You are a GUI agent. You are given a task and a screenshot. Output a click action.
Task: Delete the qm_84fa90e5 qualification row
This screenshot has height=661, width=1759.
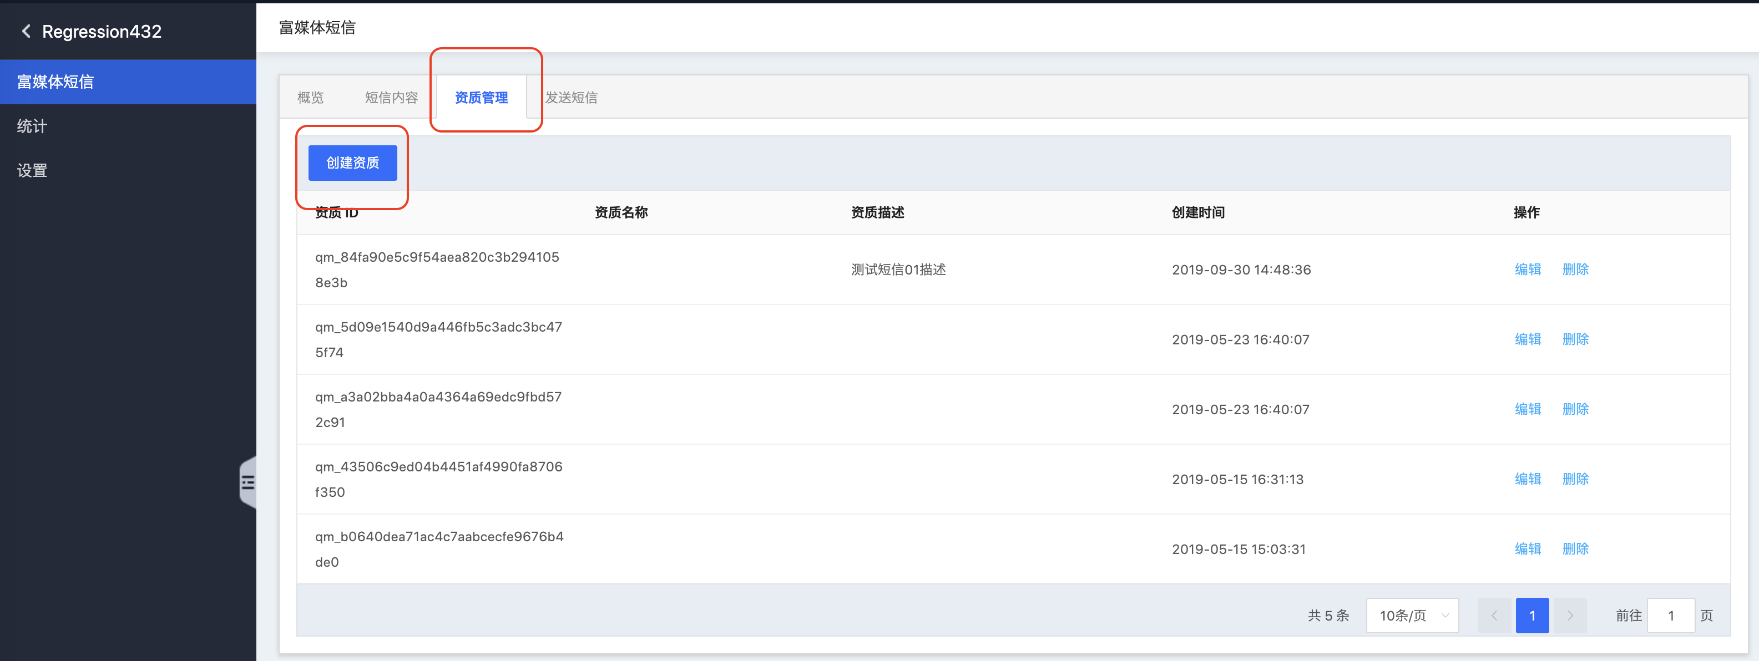pos(1575,270)
